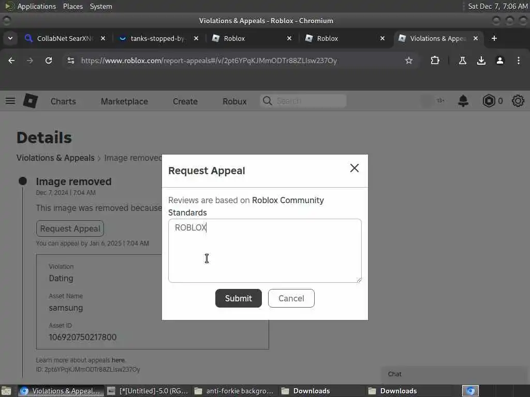Follow the Violations & Appeals breadcrumb link

[55, 158]
